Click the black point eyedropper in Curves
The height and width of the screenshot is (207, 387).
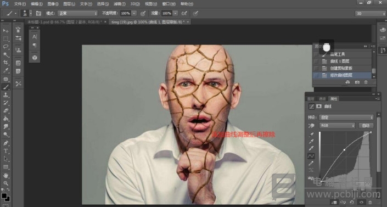coord(311,135)
